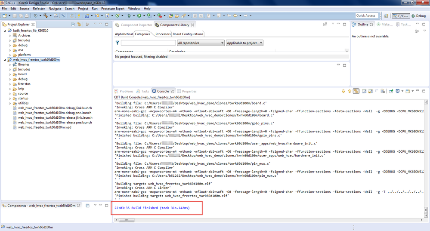Click the Debug bug toolbar icon
This screenshot has width=430, height=231.
tap(129, 15)
